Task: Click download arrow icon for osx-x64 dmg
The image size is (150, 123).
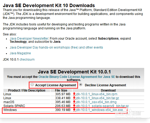Action: 74,102
